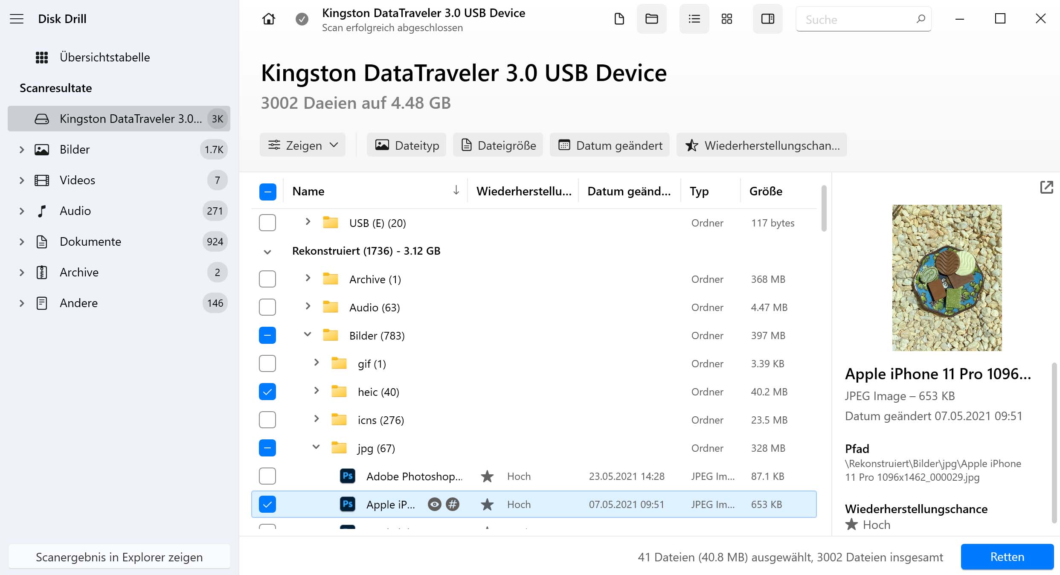Sort by the Größe column header
The height and width of the screenshot is (575, 1060).
point(766,191)
